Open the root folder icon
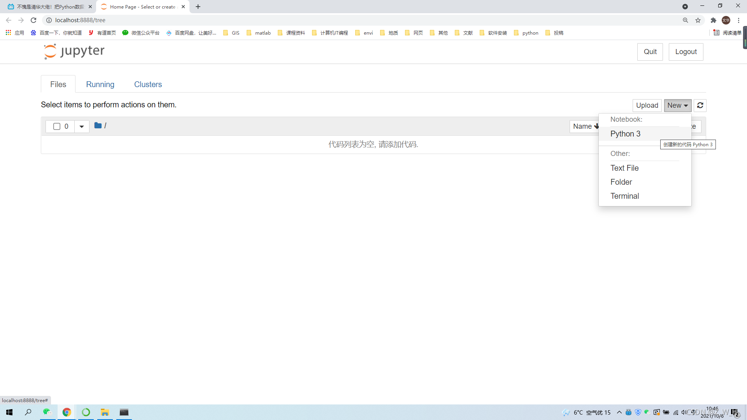 (98, 126)
